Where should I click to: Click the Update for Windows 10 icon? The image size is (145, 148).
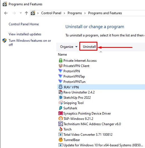pos(60,145)
